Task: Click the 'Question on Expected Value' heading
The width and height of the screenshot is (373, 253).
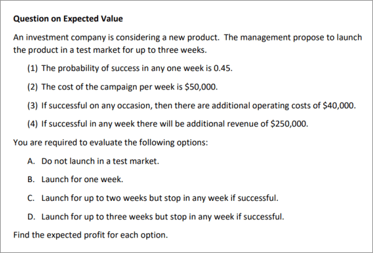Action: 62,18
